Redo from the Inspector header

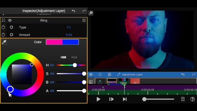[x=84, y=11]
